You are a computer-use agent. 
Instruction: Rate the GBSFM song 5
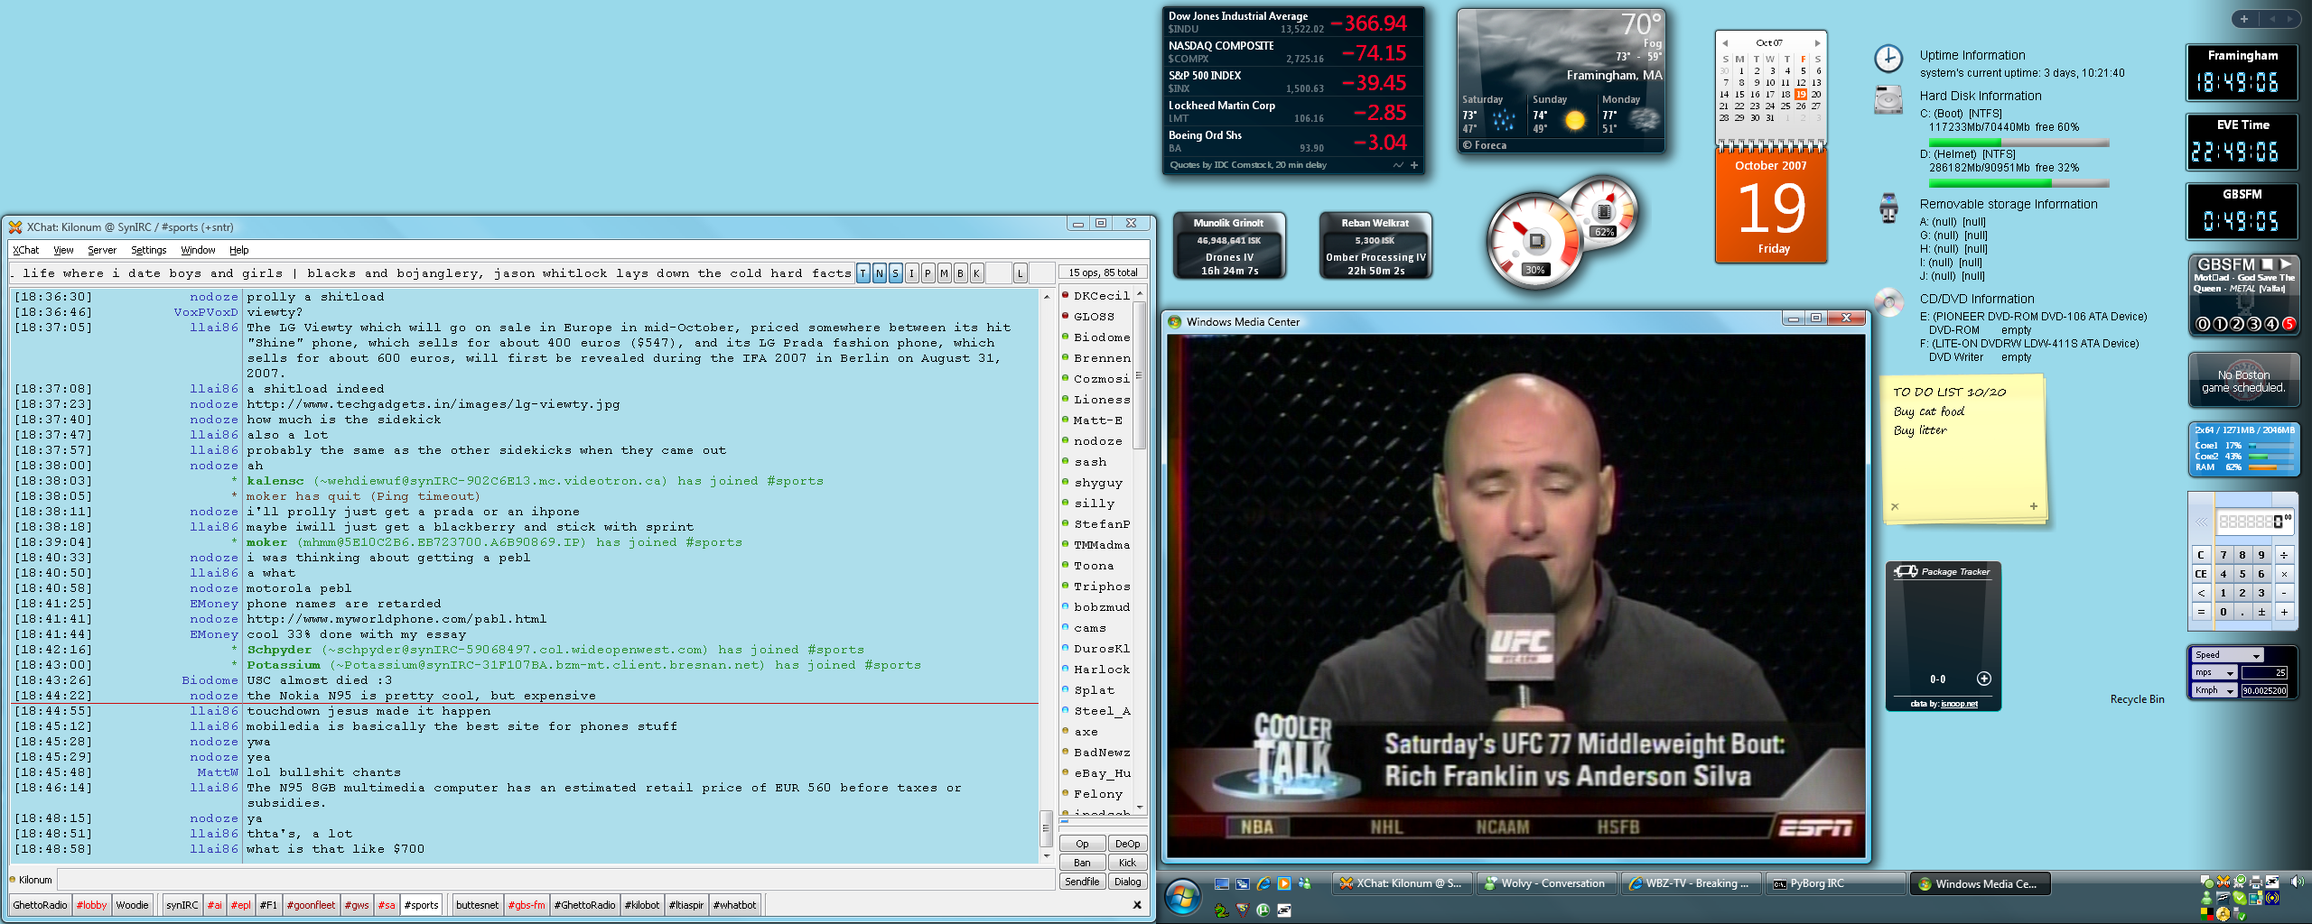[x=2288, y=324]
